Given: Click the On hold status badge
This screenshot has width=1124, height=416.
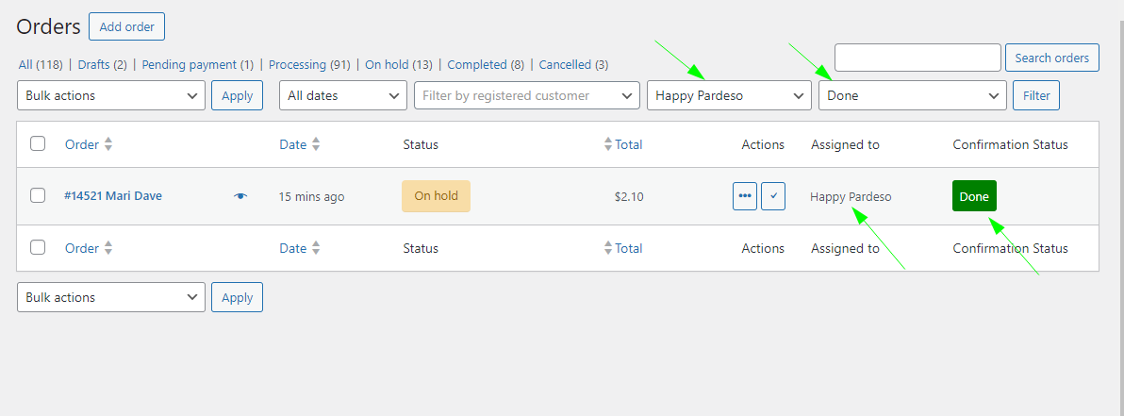Looking at the screenshot, I should 436,196.
